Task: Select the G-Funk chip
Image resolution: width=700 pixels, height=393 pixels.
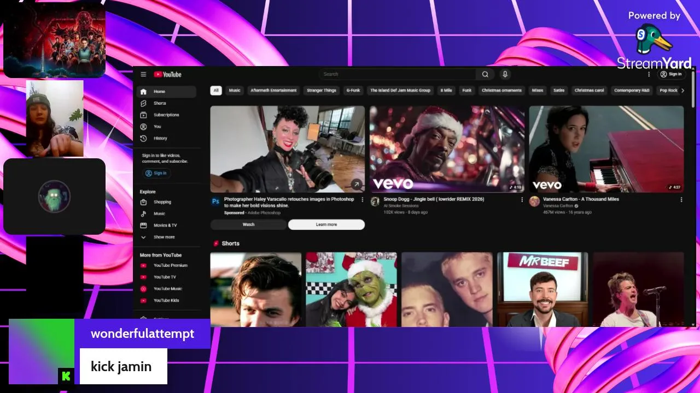Action: tap(353, 91)
